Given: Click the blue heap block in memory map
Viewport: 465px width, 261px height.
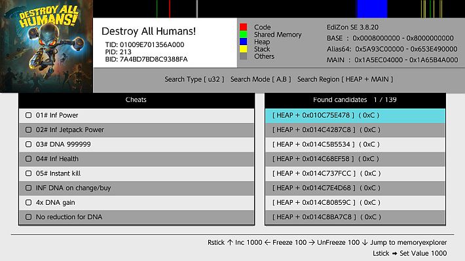Looking at the screenshot, I should (372, 9).
